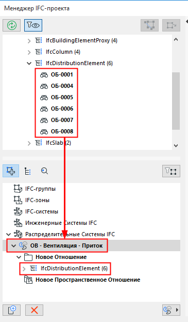Click the connect elements icon button at top right
The image size is (188, 322).
(149, 25)
